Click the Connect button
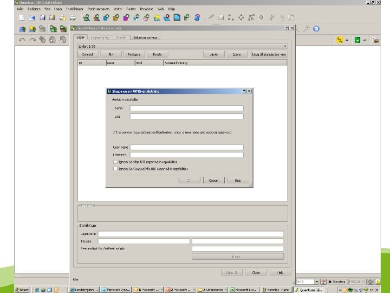The width and height of the screenshot is (390, 293). point(88,54)
